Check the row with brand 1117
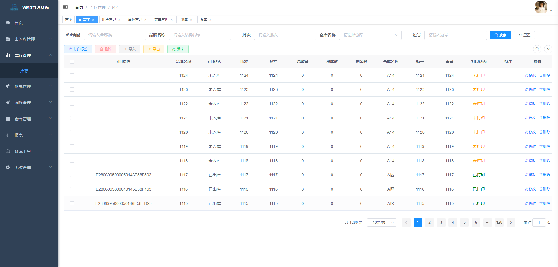Screen dimensions: 558x267 coord(72,175)
